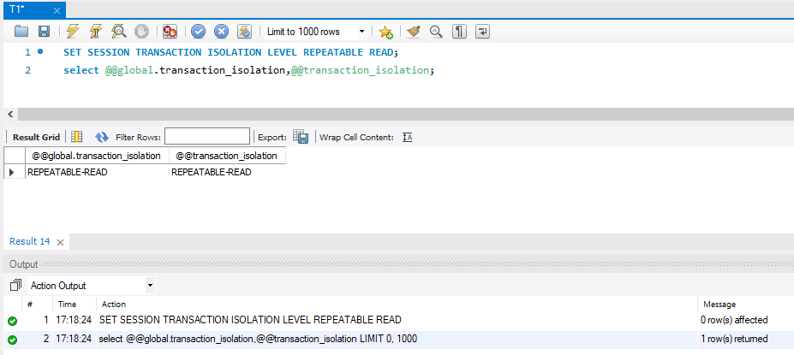794x355 pixels.
Task: Rollback the transaction with X icon
Action: (x=221, y=32)
